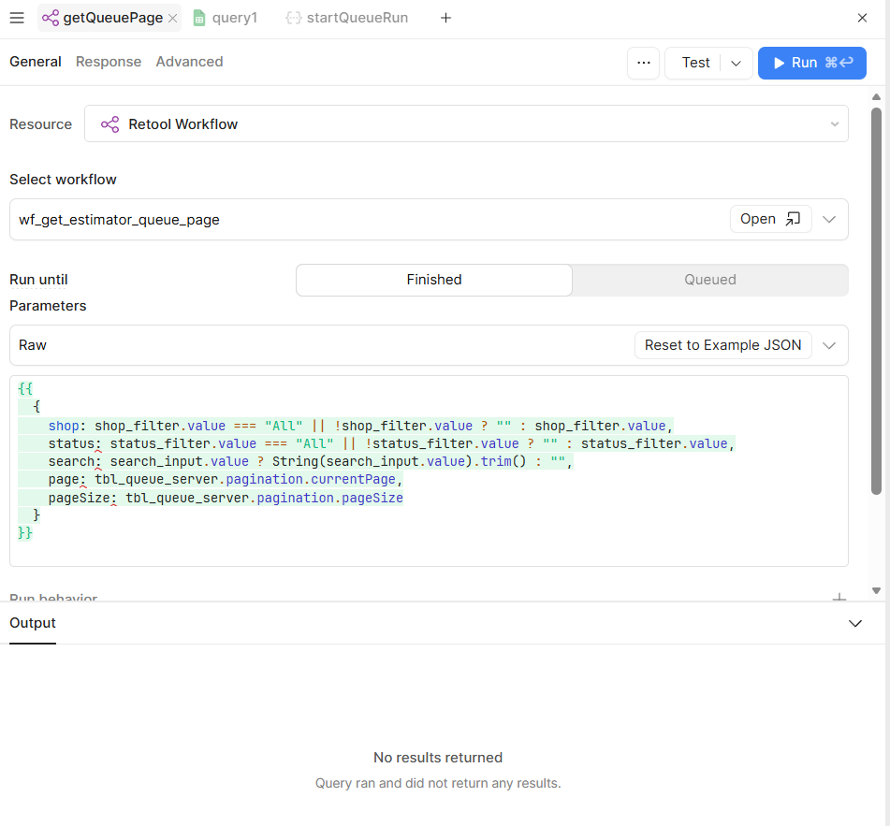Select Queued for Run until
Viewport: 890px width, 826px height.
709,280
